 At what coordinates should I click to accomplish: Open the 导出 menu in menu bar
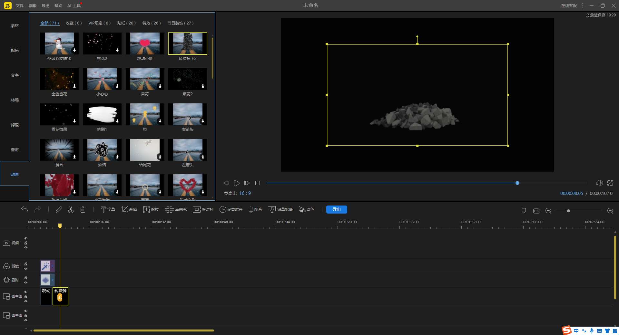click(x=45, y=5)
